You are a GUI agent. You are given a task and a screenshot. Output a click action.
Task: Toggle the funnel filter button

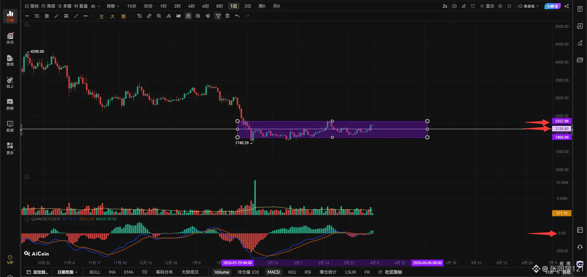(218, 16)
